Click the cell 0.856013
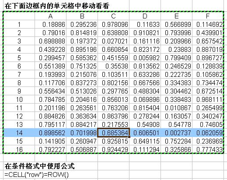The height and width of the screenshot is (180, 227). click(113, 99)
